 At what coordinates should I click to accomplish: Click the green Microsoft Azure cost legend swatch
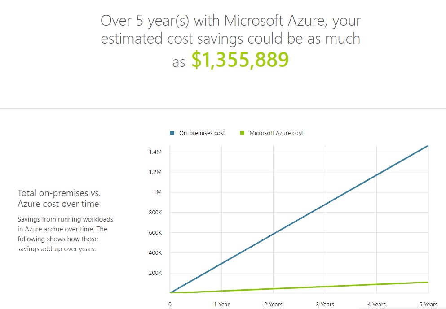coord(242,133)
